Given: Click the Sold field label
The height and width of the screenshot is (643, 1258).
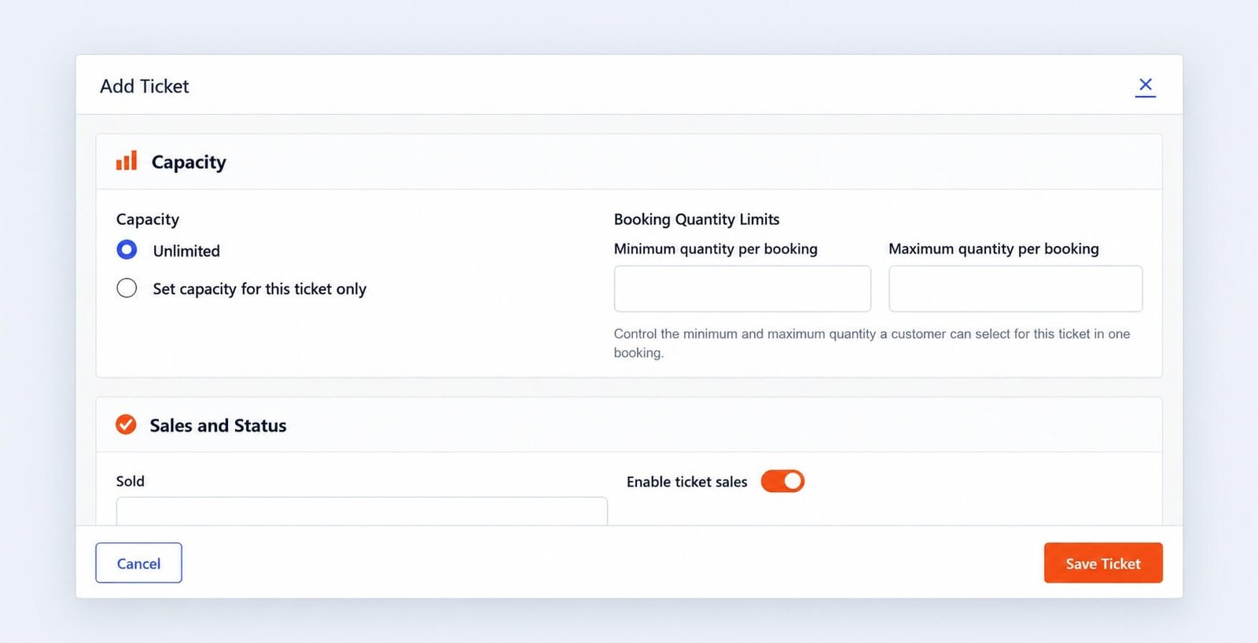Looking at the screenshot, I should coord(131,481).
